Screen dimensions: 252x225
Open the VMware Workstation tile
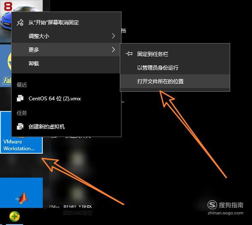21,145
